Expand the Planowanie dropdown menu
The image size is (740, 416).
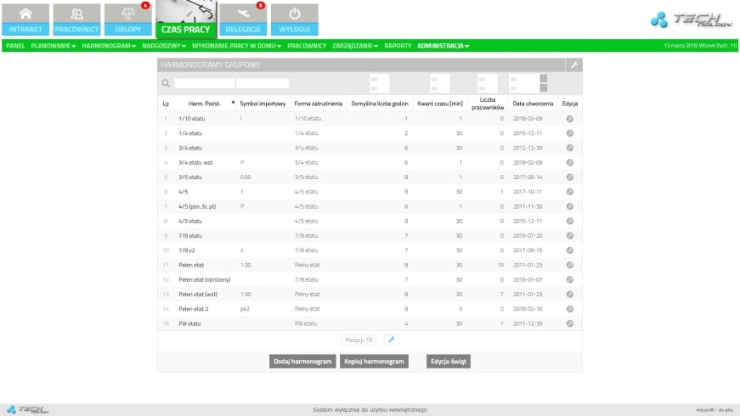[x=54, y=45]
